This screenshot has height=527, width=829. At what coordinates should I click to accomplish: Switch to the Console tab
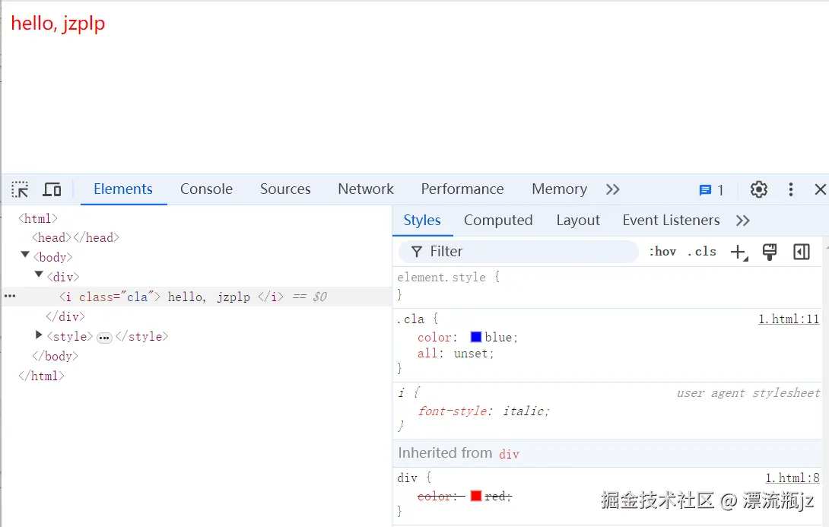click(x=206, y=189)
